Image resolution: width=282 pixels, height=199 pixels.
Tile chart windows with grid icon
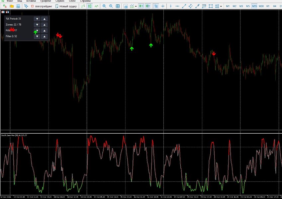tap(118, 6)
